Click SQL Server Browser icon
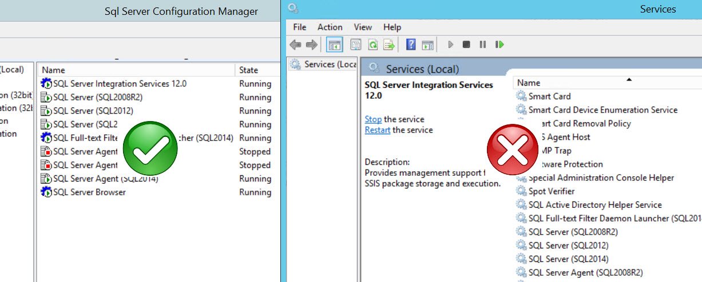The height and width of the screenshot is (282, 702). pos(46,192)
